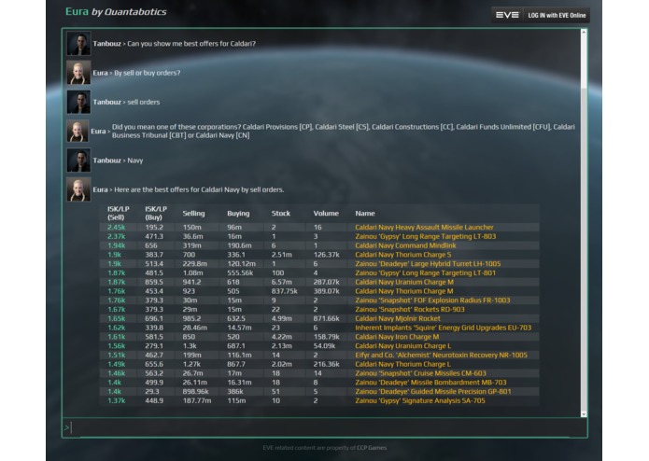
Task: Click the 187.77m selling price cell
Action: click(x=197, y=400)
